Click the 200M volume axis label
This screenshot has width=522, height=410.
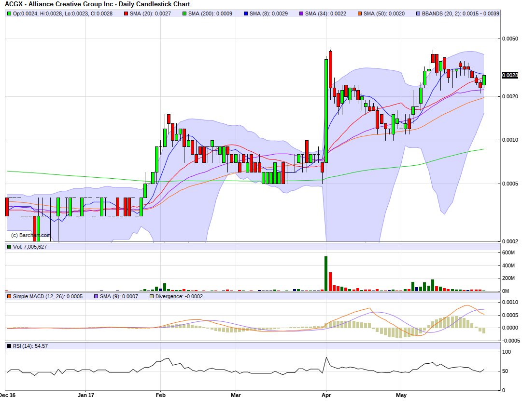point(508,278)
